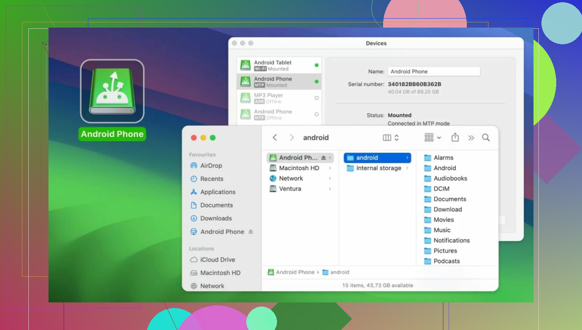Select Network in sidebar Locations
This screenshot has height=330, width=582.
tap(207, 286)
